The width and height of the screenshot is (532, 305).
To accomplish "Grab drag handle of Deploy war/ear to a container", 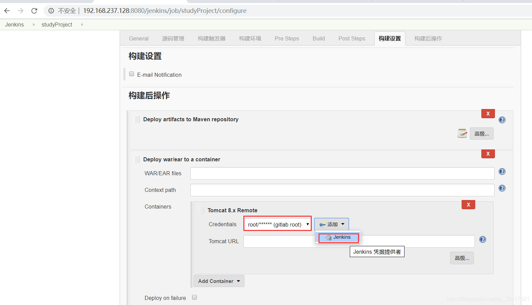I will pyautogui.click(x=137, y=159).
